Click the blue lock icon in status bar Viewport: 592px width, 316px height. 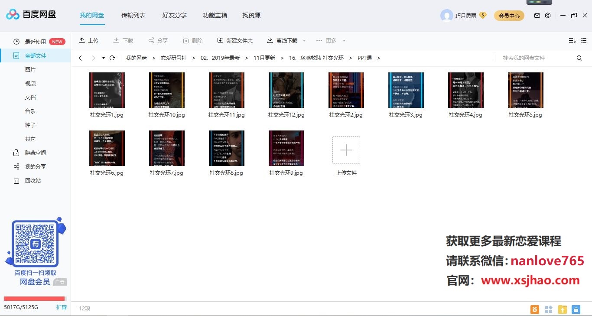coord(576,309)
